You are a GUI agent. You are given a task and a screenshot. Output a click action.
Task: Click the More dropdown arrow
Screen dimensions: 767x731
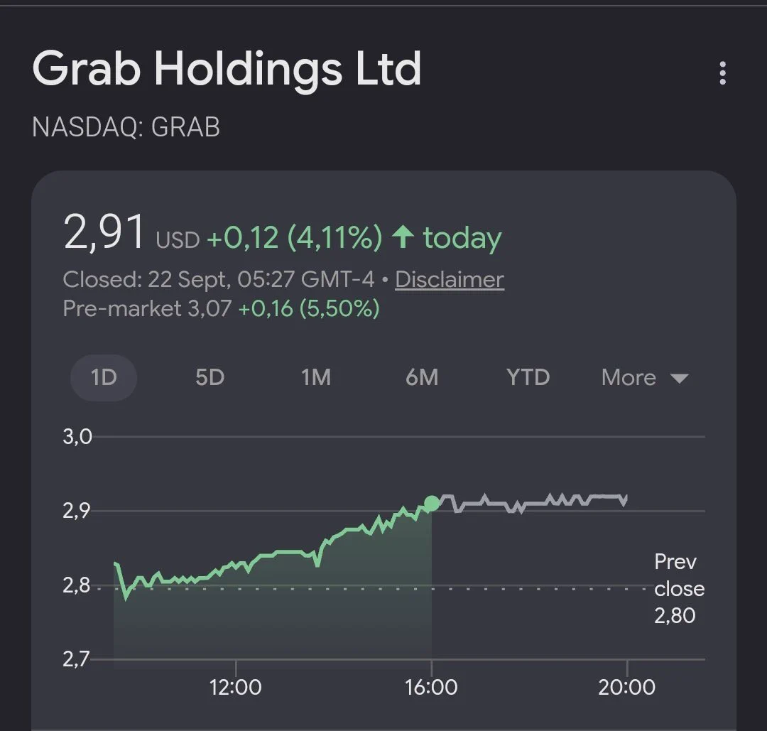coord(680,378)
